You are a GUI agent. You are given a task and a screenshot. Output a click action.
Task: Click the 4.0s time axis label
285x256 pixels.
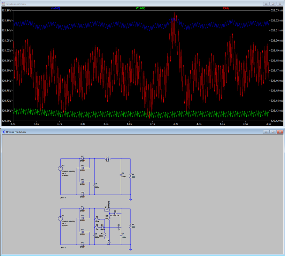[129, 124]
